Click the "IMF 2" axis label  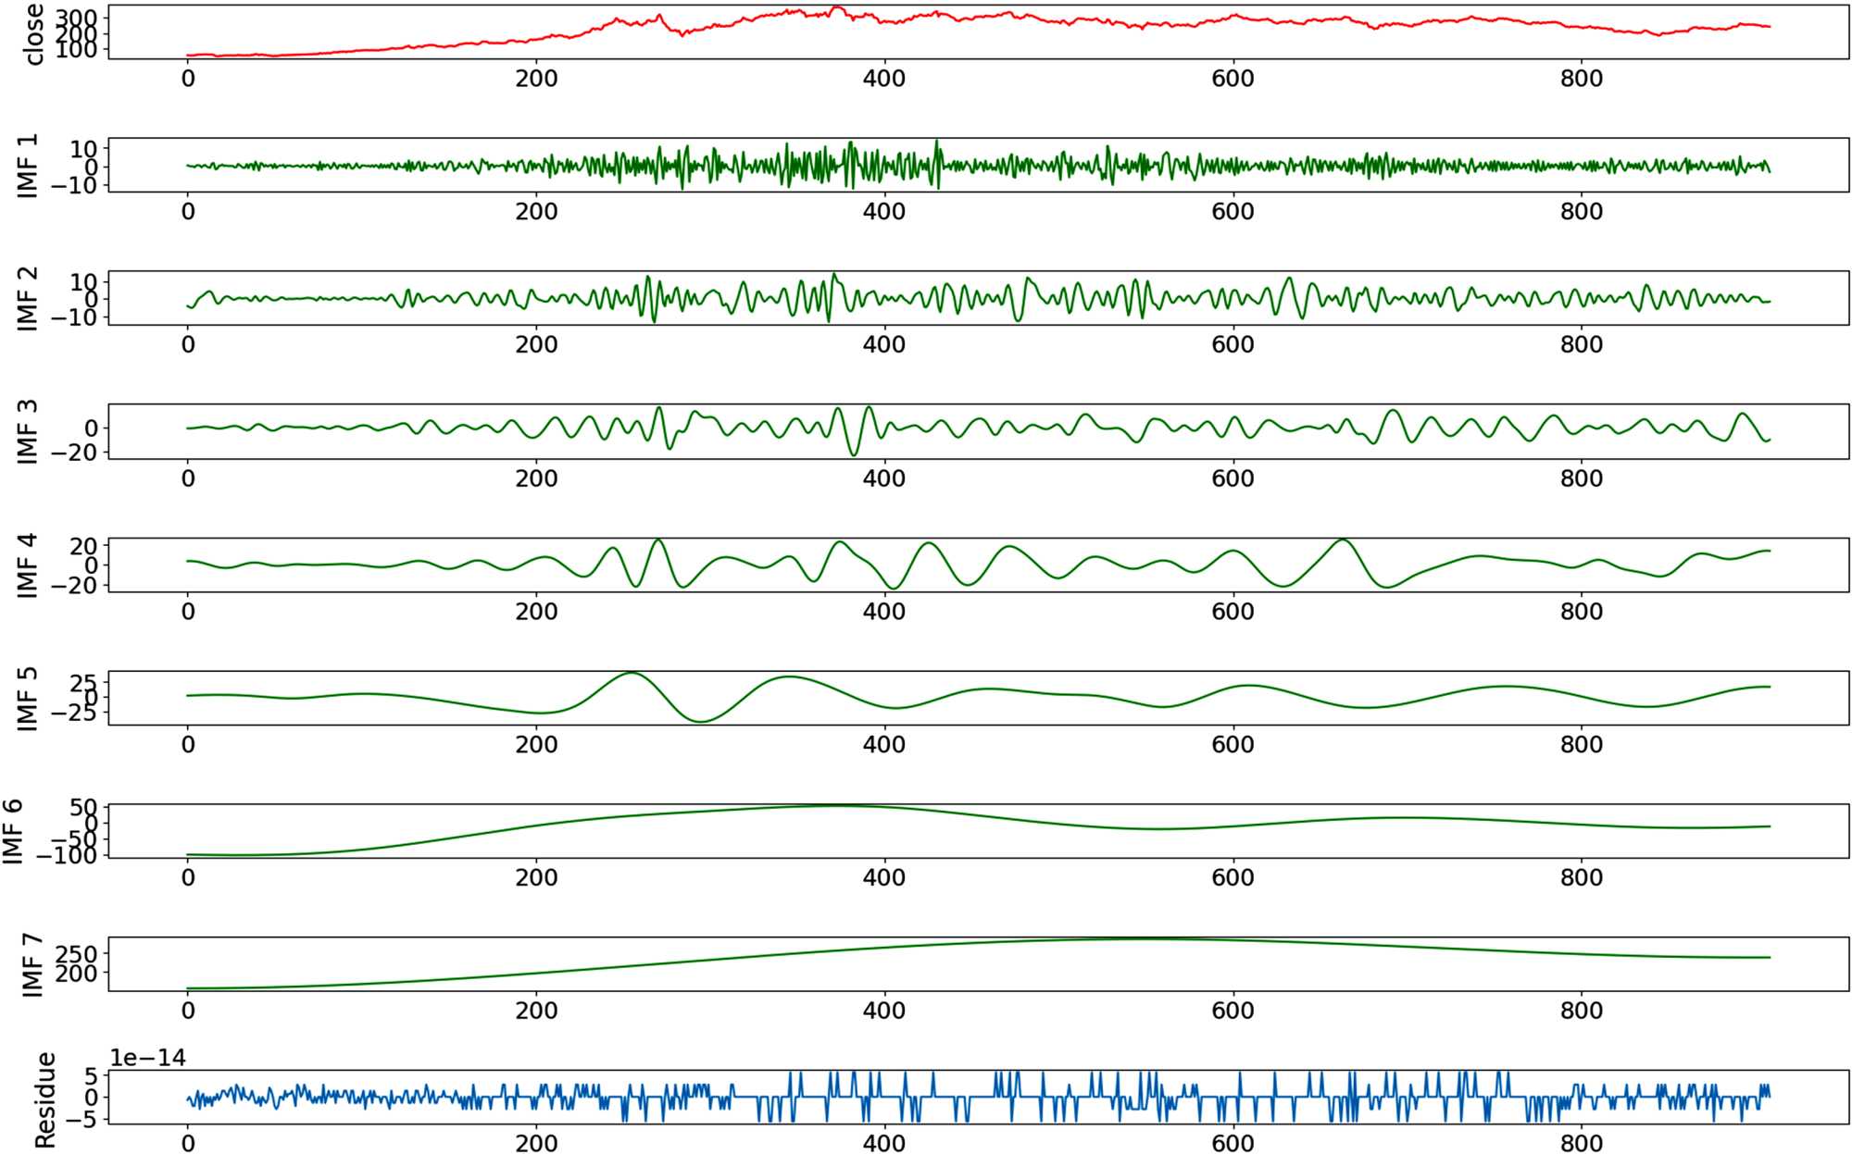pyautogui.click(x=28, y=299)
